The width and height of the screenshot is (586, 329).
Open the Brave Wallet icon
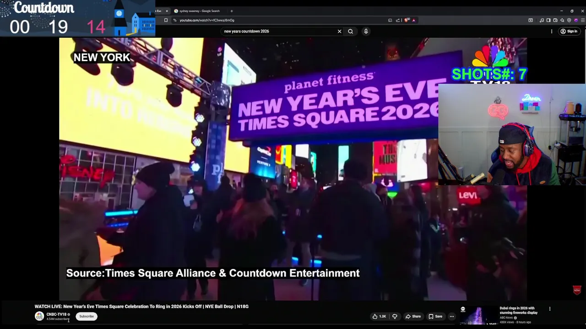555,20
